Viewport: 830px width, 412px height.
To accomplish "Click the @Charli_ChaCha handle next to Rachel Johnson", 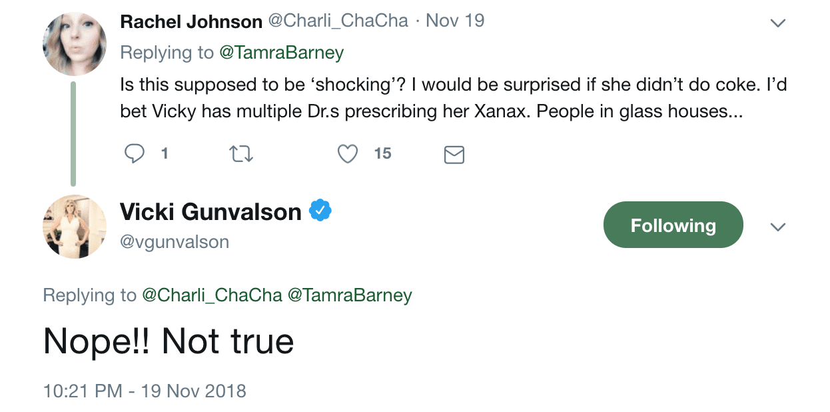I will coord(338,21).
